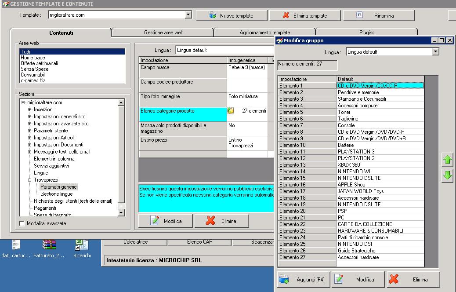Select Tutti in Aree web list
456x292 pixels.
pos(72,52)
